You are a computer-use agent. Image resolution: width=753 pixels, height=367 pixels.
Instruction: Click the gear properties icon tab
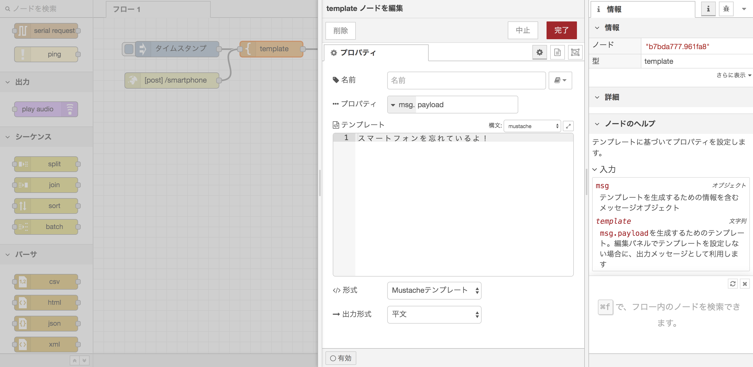pyautogui.click(x=539, y=53)
